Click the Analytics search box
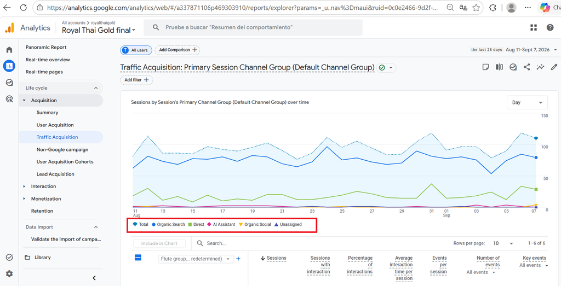The height and width of the screenshot is (286, 561). pos(253,27)
